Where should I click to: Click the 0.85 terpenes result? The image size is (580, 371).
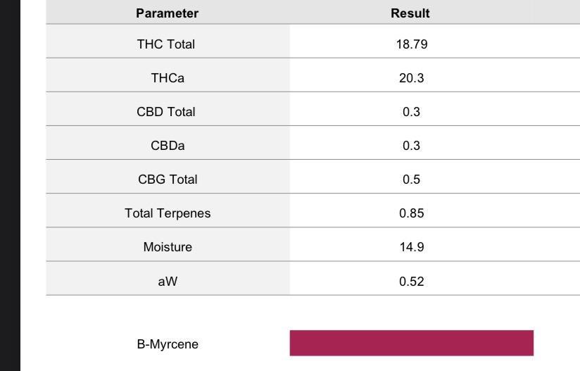[x=412, y=213]
